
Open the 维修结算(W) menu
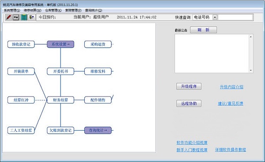point(32,10)
